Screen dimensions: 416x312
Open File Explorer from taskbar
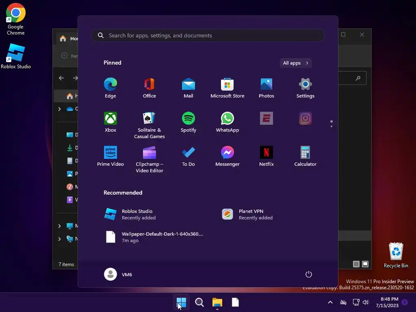pyautogui.click(x=217, y=302)
